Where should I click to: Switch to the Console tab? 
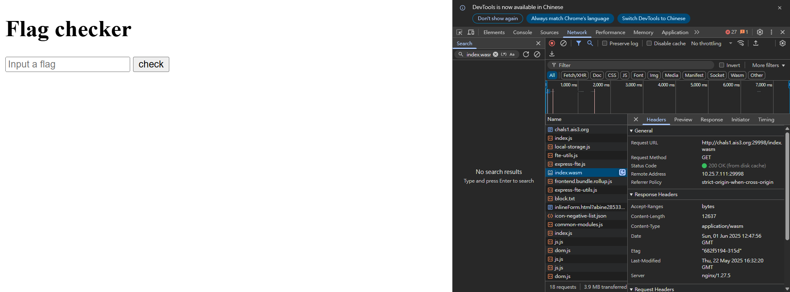tap(522, 32)
